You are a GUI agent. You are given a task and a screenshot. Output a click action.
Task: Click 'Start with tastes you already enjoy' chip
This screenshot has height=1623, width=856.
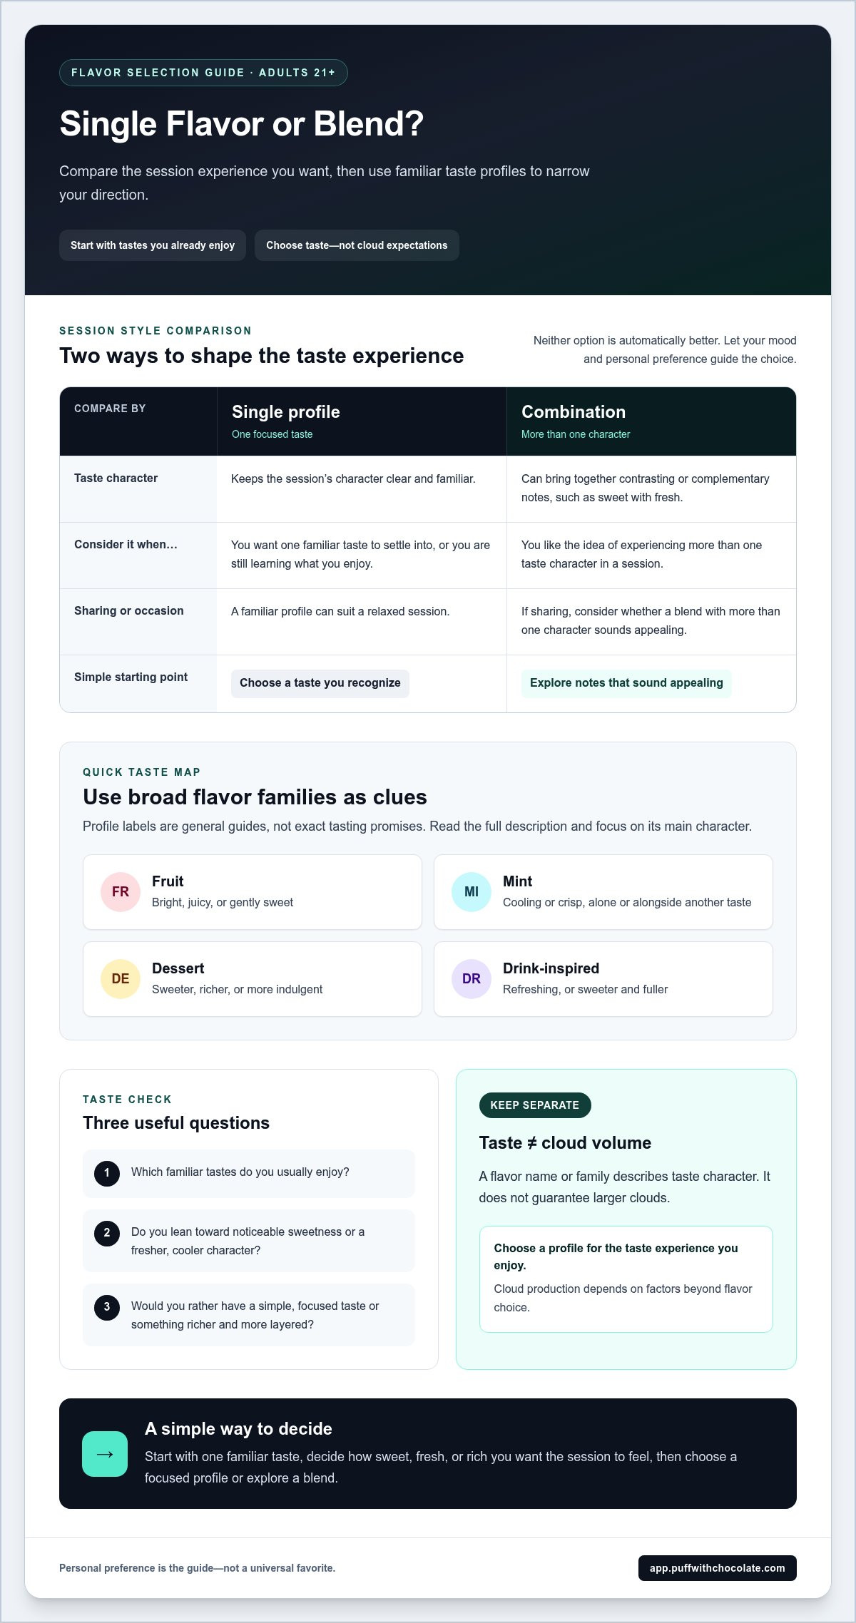(153, 245)
